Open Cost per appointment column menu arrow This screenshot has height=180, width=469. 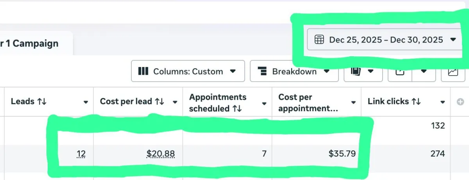(353, 102)
